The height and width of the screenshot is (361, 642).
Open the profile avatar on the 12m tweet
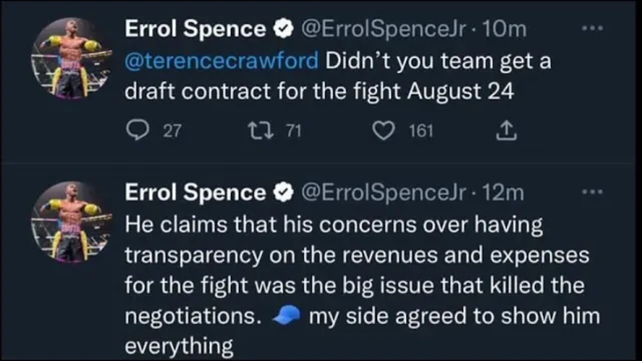[71, 222]
